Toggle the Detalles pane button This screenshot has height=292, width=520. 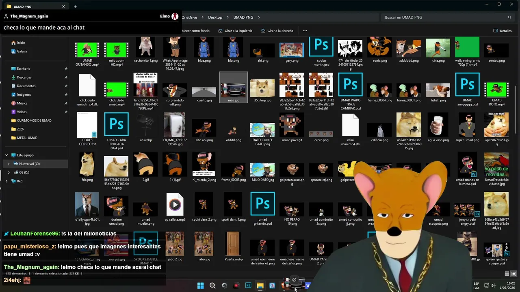click(x=502, y=31)
